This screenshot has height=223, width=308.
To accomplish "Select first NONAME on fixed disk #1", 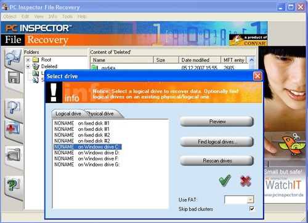I will [x=82, y=123].
